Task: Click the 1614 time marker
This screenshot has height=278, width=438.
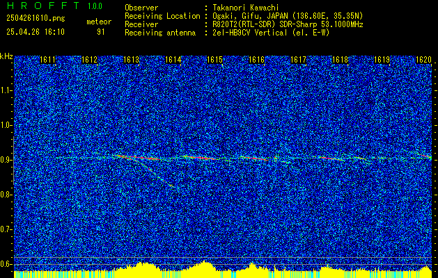Action: coord(173,60)
